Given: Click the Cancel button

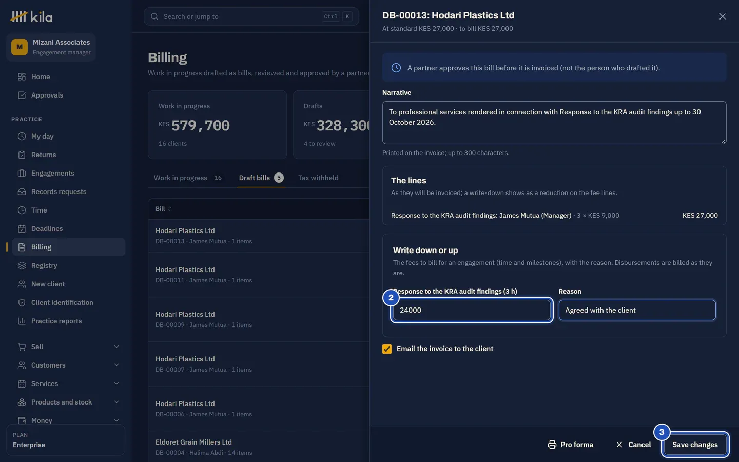Looking at the screenshot, I should (633, 445).
